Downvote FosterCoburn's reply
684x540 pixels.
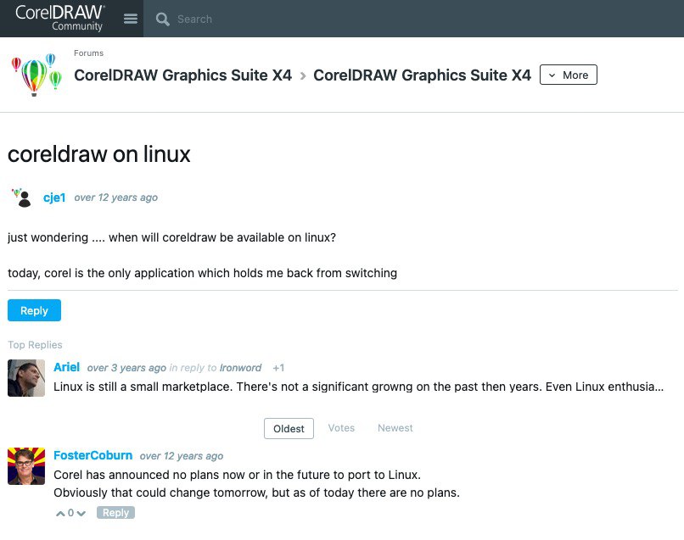81,514
